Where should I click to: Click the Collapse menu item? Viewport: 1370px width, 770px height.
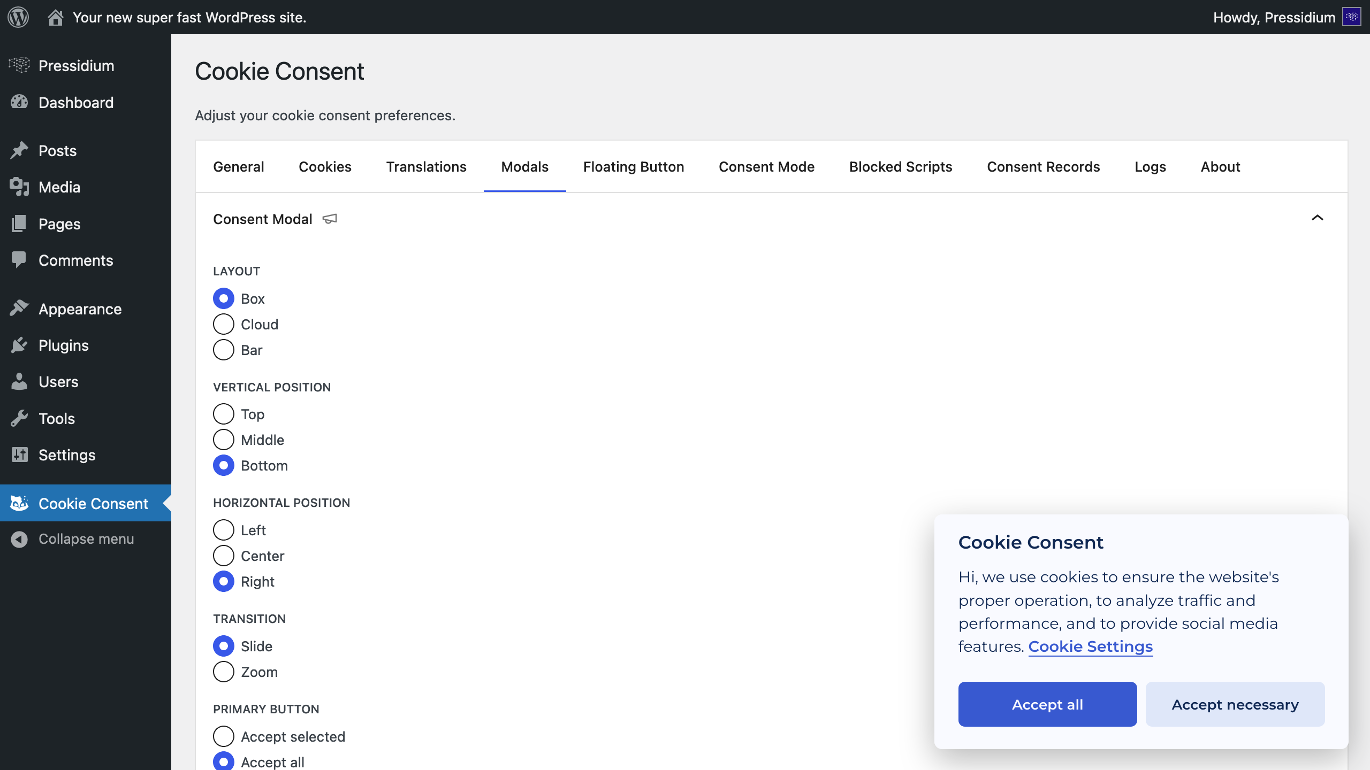[x=86, y=538]
